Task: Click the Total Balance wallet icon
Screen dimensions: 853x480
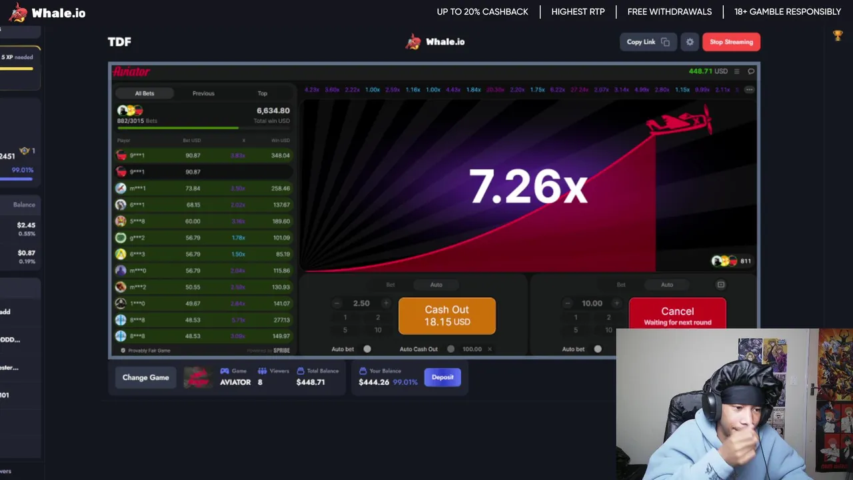Action: [301, 371]
